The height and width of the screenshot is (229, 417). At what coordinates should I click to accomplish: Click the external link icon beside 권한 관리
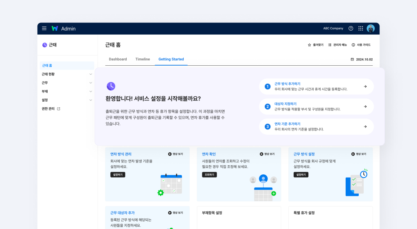tap(59, 109)
